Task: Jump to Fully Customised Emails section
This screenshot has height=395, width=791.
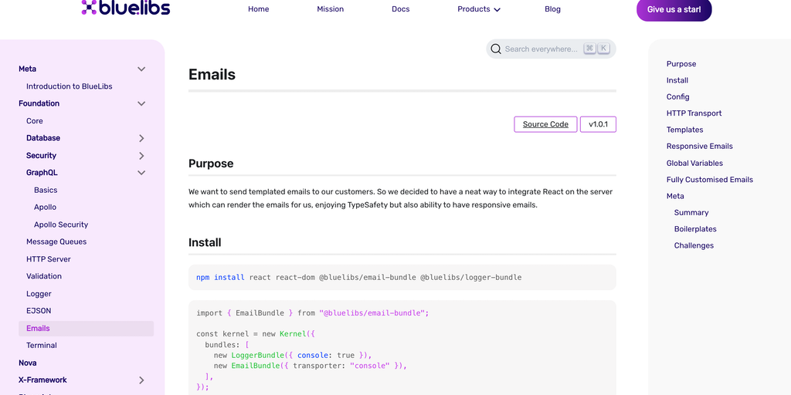Action: coord(709,179)
